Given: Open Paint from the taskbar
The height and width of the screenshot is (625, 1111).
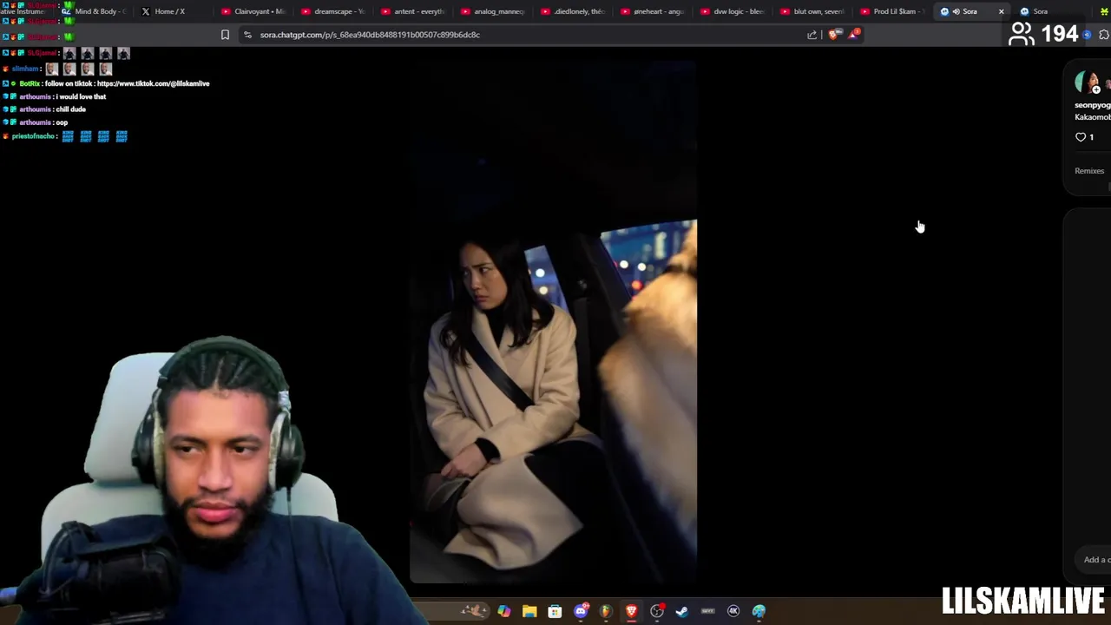Looking at the screenshot, I should (759, 611).
